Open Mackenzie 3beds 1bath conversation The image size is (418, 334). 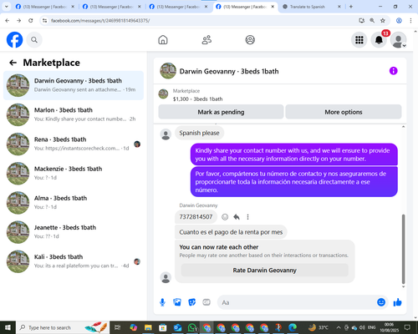[74, 173]
